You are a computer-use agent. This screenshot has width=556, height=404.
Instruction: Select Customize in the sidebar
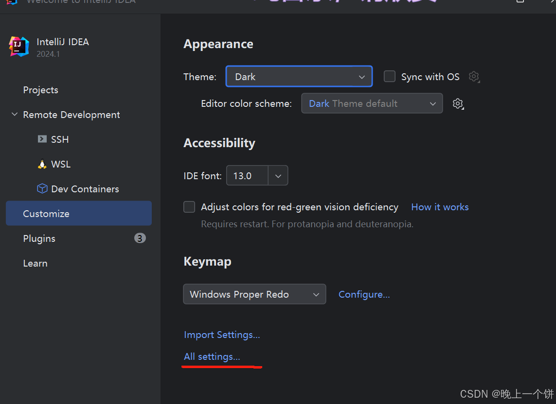79,214
